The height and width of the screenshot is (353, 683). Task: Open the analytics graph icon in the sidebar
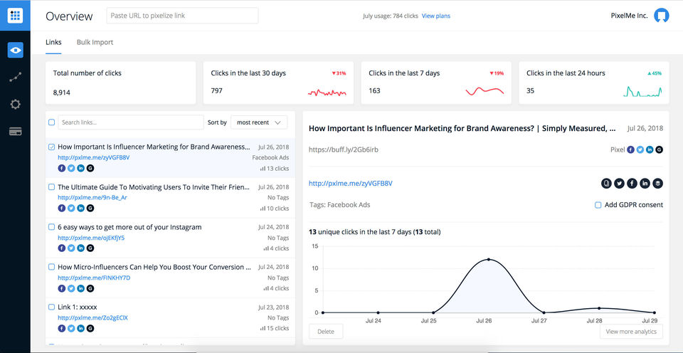pos(15,77)
